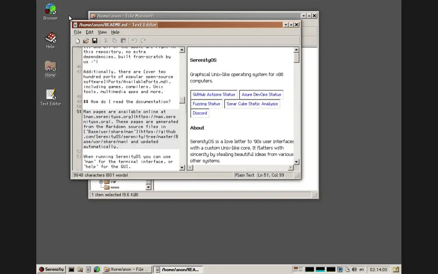Click the Paste toolbar icon

(124, 41)
